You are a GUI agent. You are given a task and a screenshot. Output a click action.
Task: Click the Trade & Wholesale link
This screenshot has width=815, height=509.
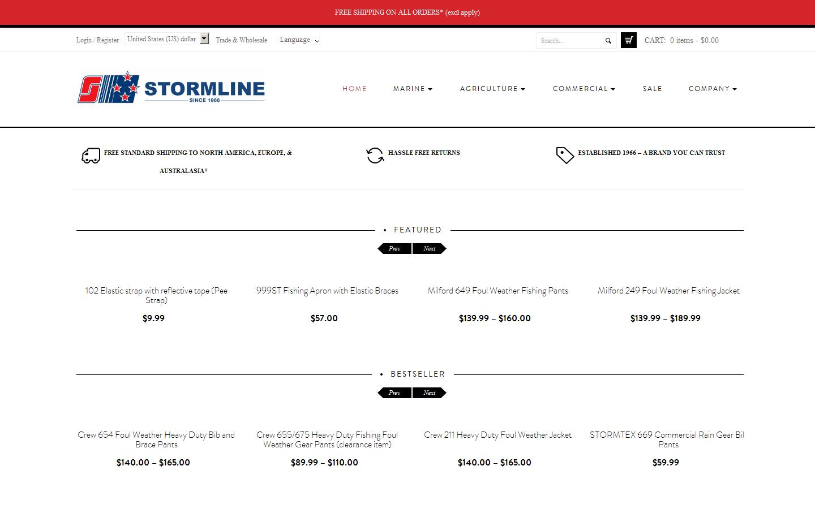pyautogui.click(x=241, y=40)
